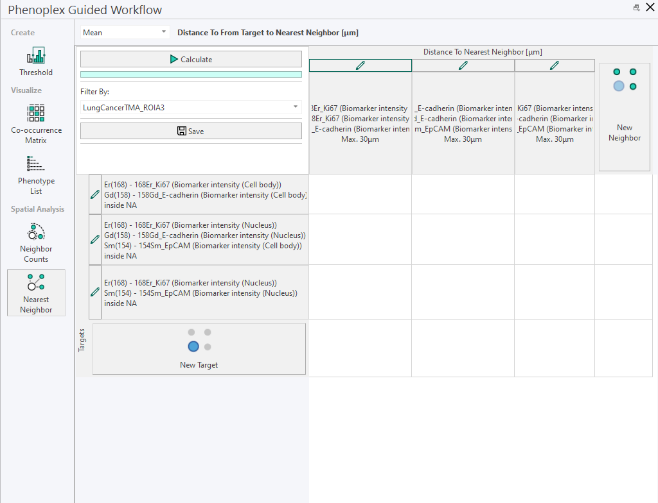658x503 pixels.
Task: Click the vertical 'Targets' label
Action: click(x=82, y=340)
